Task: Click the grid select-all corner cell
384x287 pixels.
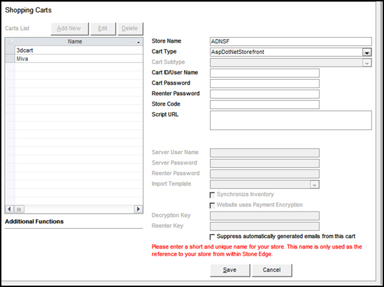Action: 10,42
